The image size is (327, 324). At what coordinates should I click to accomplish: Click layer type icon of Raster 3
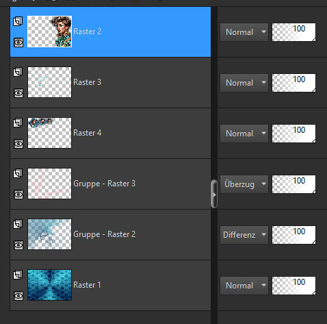point(18,72)
